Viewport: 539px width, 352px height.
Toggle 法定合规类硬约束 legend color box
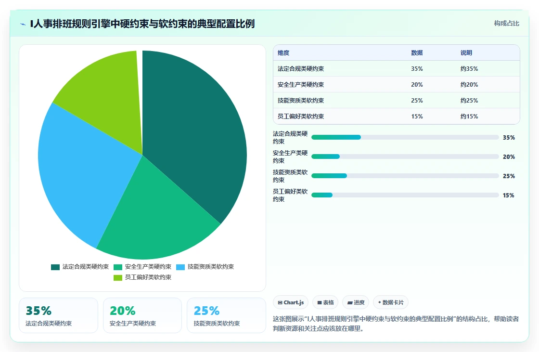pos(55,267)
